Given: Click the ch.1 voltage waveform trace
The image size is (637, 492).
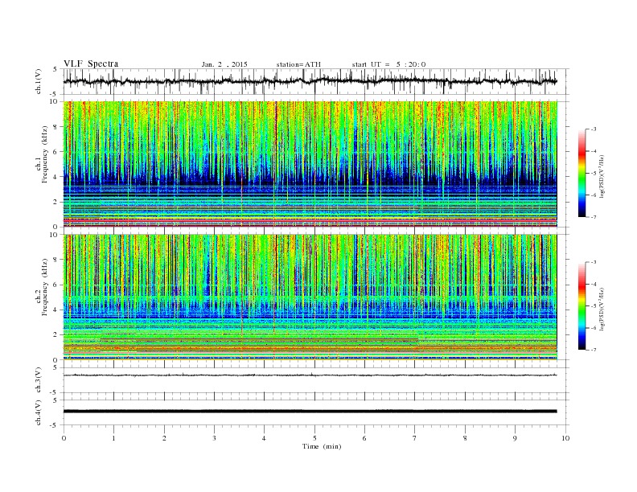Looking at the screenshot, I should coord(310,81).
